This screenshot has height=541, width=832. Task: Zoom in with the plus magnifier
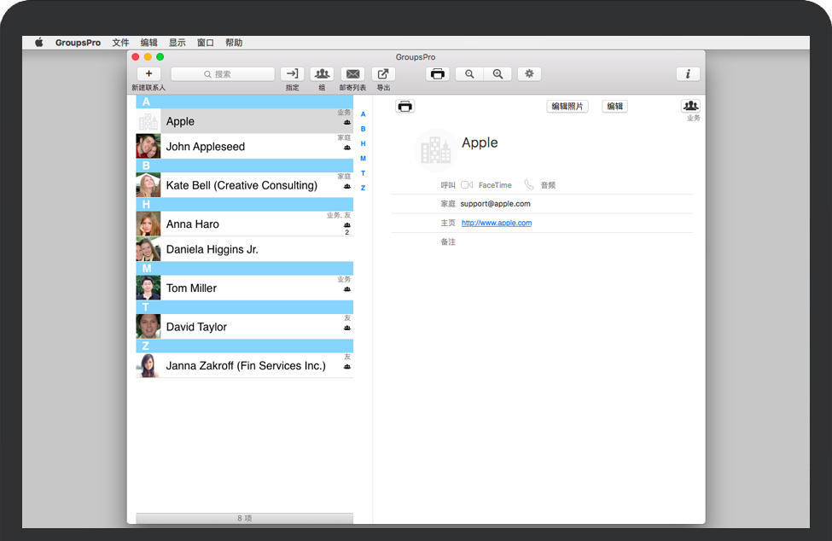[497, 74]
